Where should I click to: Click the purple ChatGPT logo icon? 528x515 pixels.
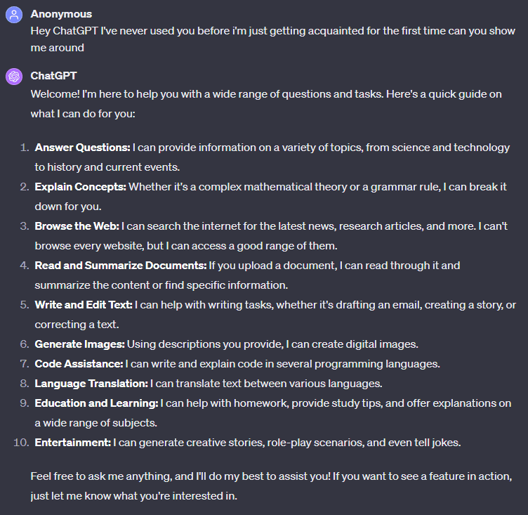pyautogui.click(x=14, y=77)
